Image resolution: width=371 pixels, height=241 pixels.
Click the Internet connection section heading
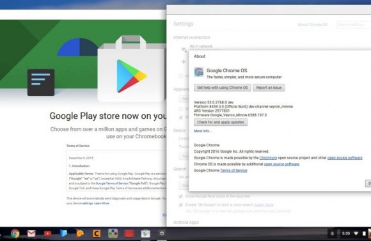tap(191, 37)
